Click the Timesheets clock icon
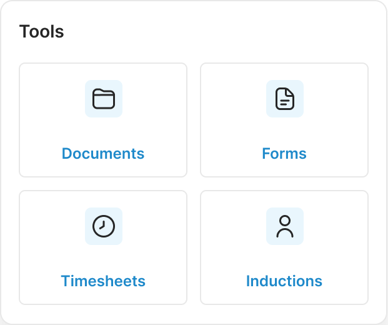The image size is (388, 325). [x=104, y=226]
